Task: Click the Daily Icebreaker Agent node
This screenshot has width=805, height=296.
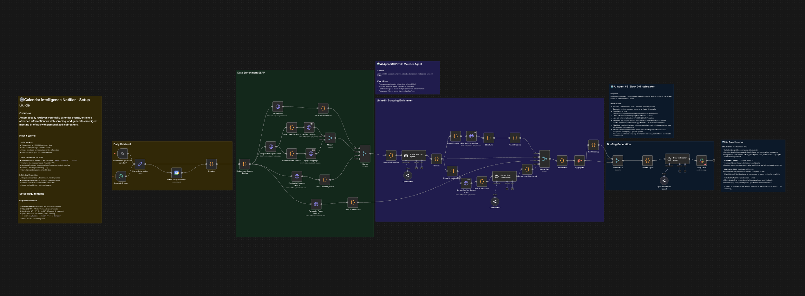Action: coord(677,159)
